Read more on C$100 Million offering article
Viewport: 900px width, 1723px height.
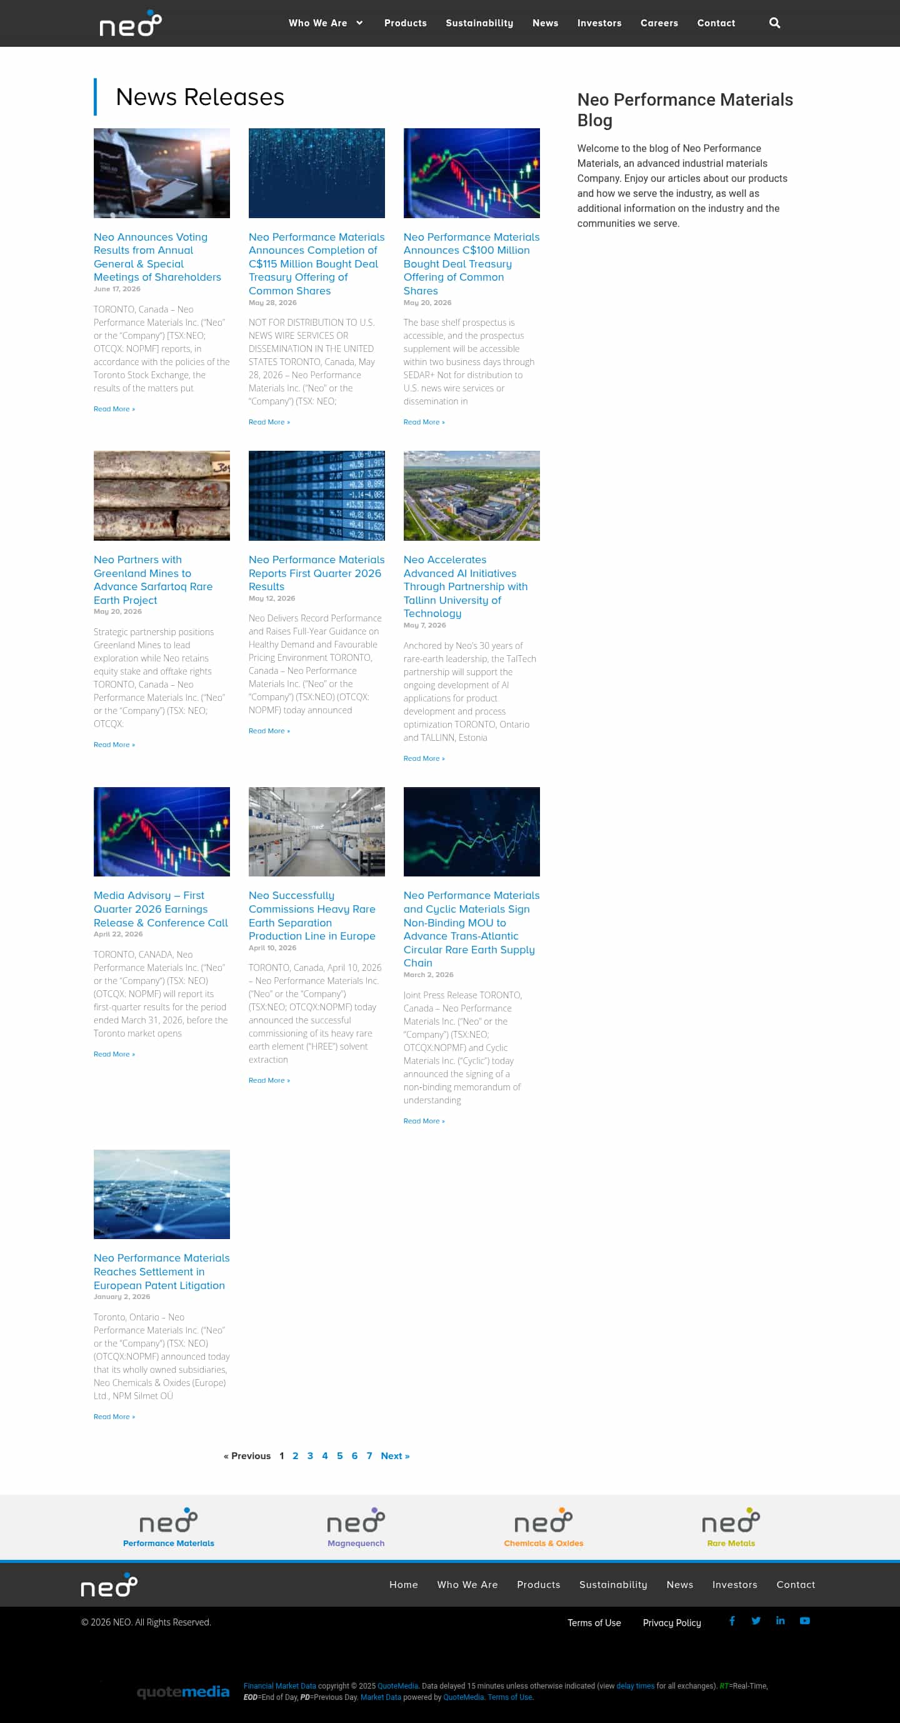[x=424, y=422]
